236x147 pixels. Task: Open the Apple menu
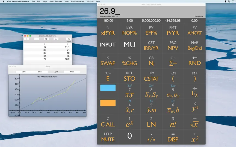4,1
